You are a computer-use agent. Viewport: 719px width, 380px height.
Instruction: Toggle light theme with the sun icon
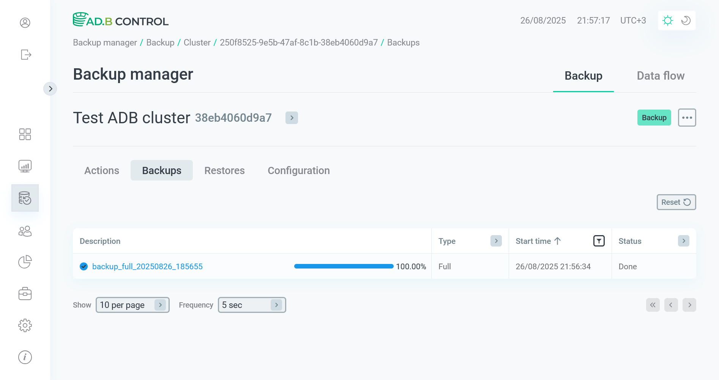668,20
